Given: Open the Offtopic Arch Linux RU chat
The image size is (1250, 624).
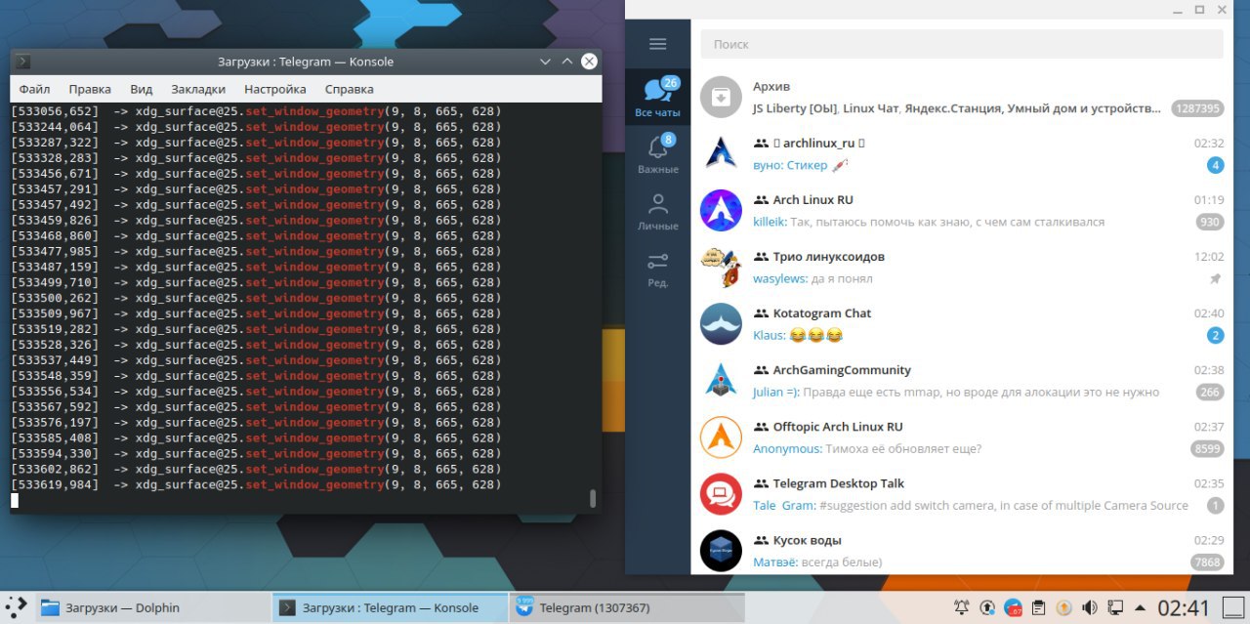Looking at the screenshot, I should pos(962,437).
